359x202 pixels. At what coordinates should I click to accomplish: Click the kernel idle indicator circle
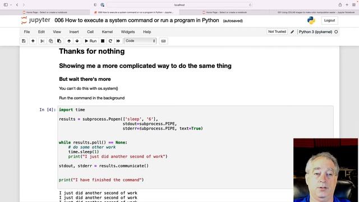pyautogui.click(x=336, y=32)
